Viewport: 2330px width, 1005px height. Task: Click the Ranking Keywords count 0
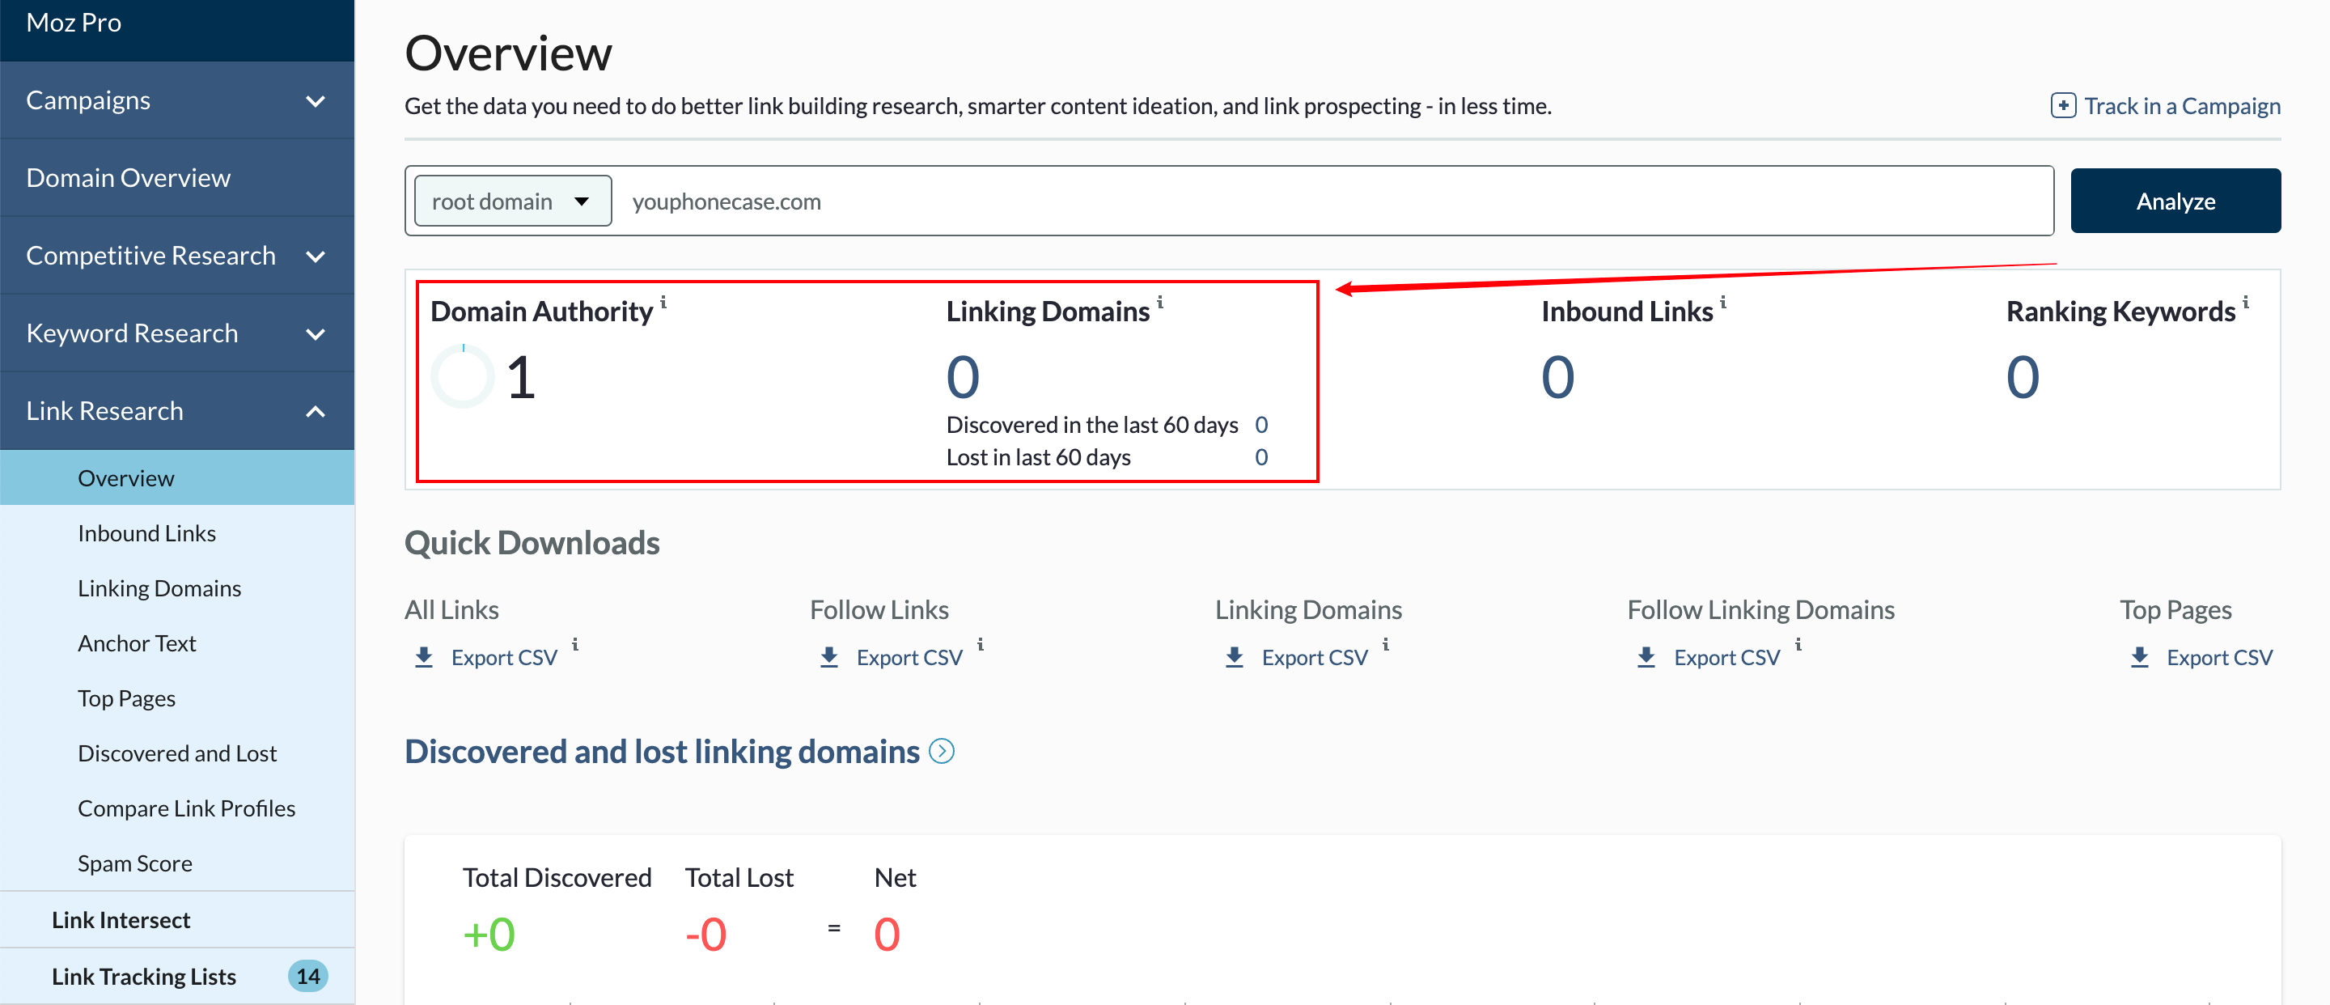click(2023, 377)
